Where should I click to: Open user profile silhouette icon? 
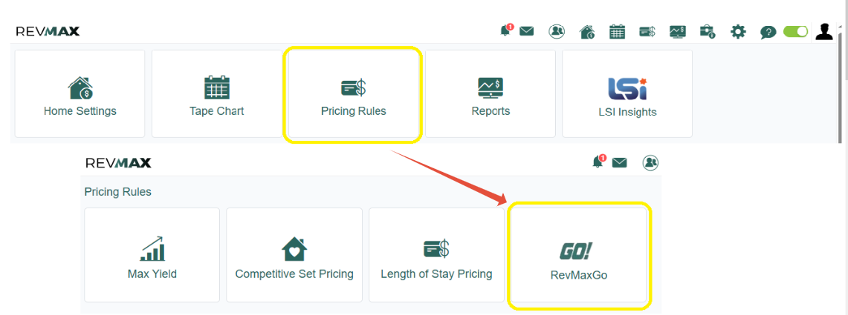(824, 32)
